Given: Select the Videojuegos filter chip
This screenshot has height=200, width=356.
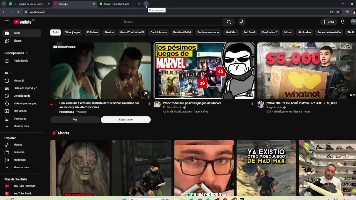Looking at the screenshot, I should click(73, 32).
